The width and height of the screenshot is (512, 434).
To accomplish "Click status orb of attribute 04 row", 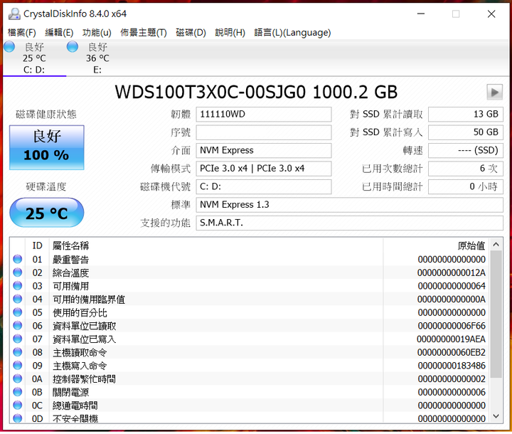I will [18, 299].
